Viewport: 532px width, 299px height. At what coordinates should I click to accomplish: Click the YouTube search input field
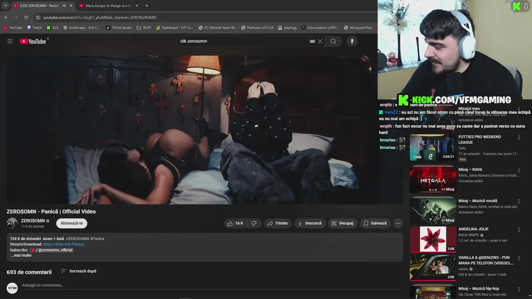click(243, 41)
